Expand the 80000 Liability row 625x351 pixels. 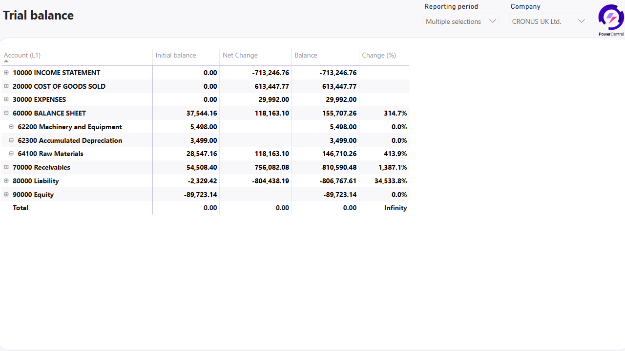point(6,181)
